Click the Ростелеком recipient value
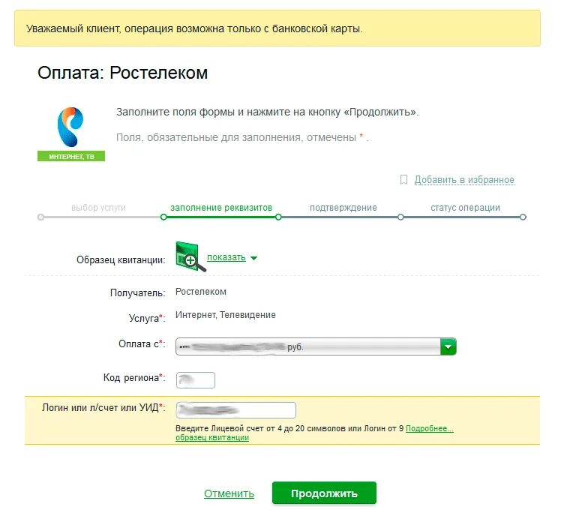The width and height of the screenshot is (561, 510). click(x=201, y=292)
